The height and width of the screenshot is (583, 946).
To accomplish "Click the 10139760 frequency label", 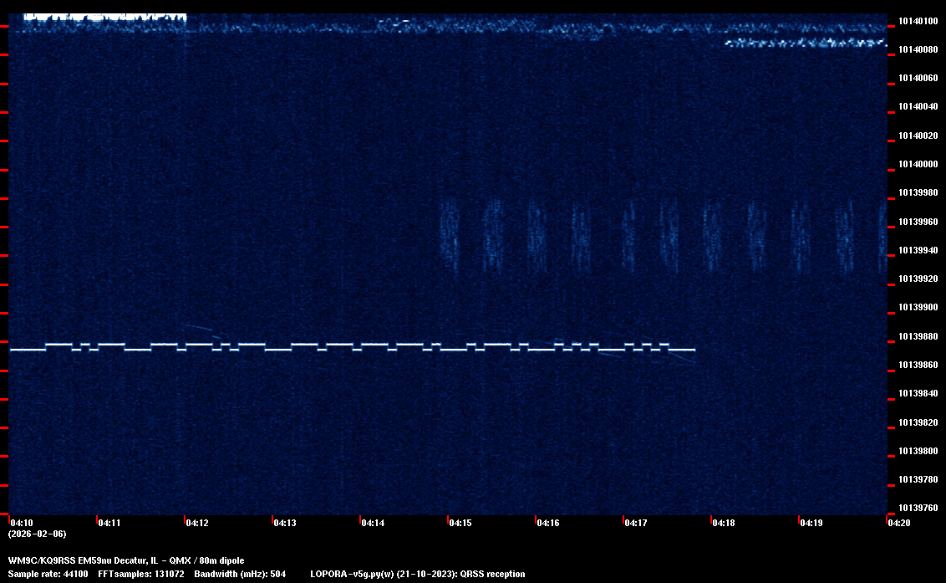I will pyautogui.click(x=918, y=509).
